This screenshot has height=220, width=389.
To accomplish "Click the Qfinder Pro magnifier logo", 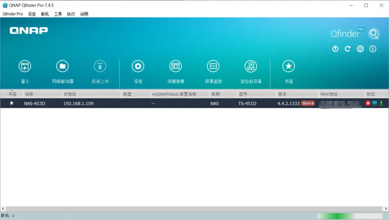I will pyautogui.click(x=374, y=34).
